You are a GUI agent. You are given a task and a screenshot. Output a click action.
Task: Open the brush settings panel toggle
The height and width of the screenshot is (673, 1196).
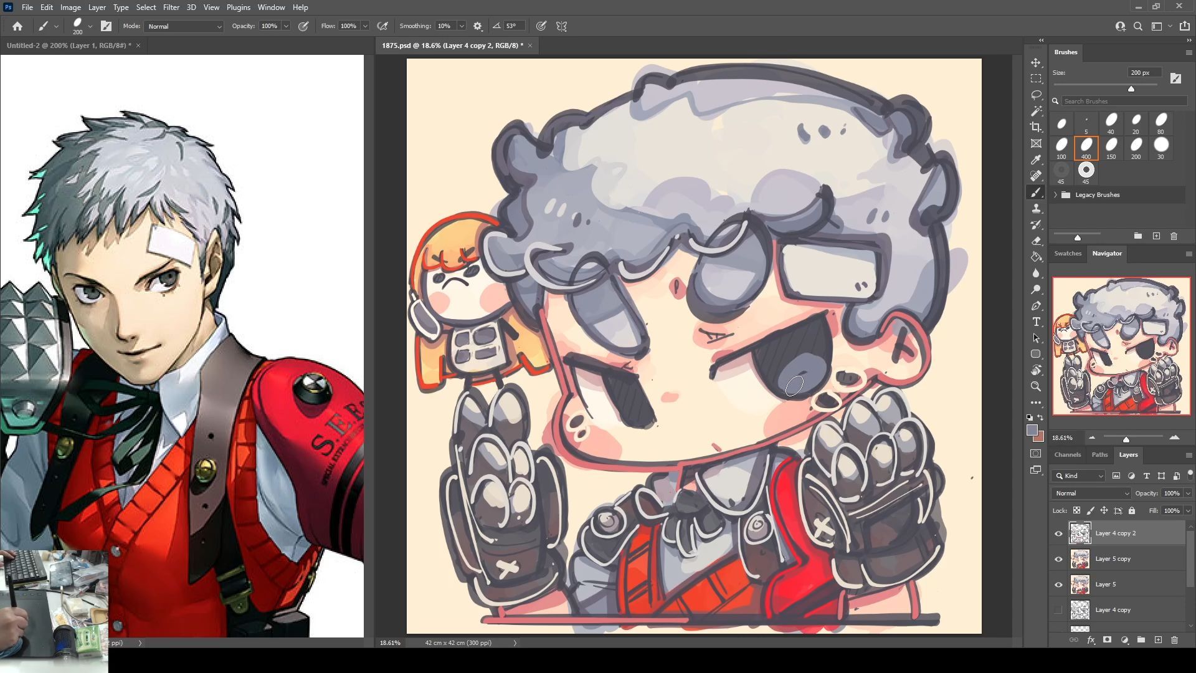click(x=107, y=26)
